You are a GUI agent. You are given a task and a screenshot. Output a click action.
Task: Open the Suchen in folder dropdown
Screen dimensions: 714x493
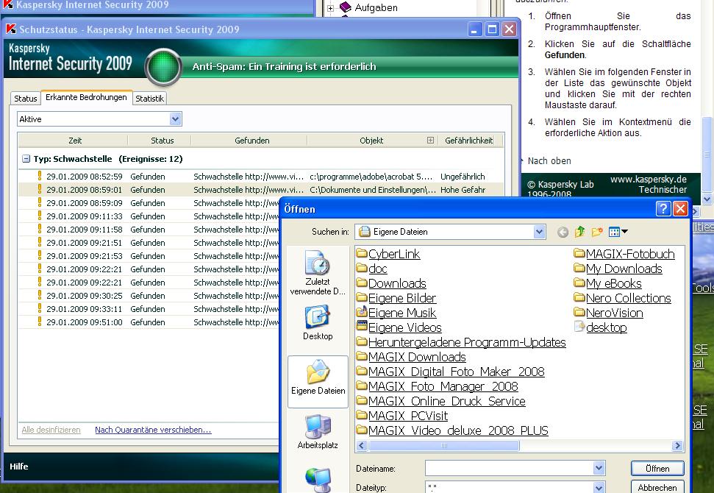(x=539, y=232)
